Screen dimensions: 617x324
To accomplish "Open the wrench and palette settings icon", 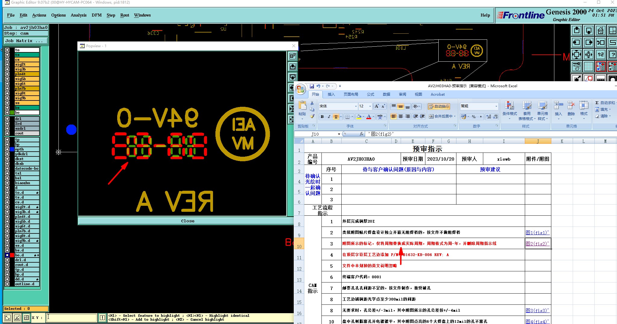I will (x=577, y=66).
